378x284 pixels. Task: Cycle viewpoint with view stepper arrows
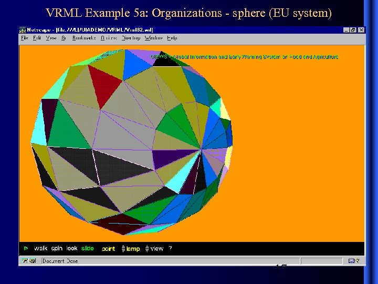tap(147, 248)
